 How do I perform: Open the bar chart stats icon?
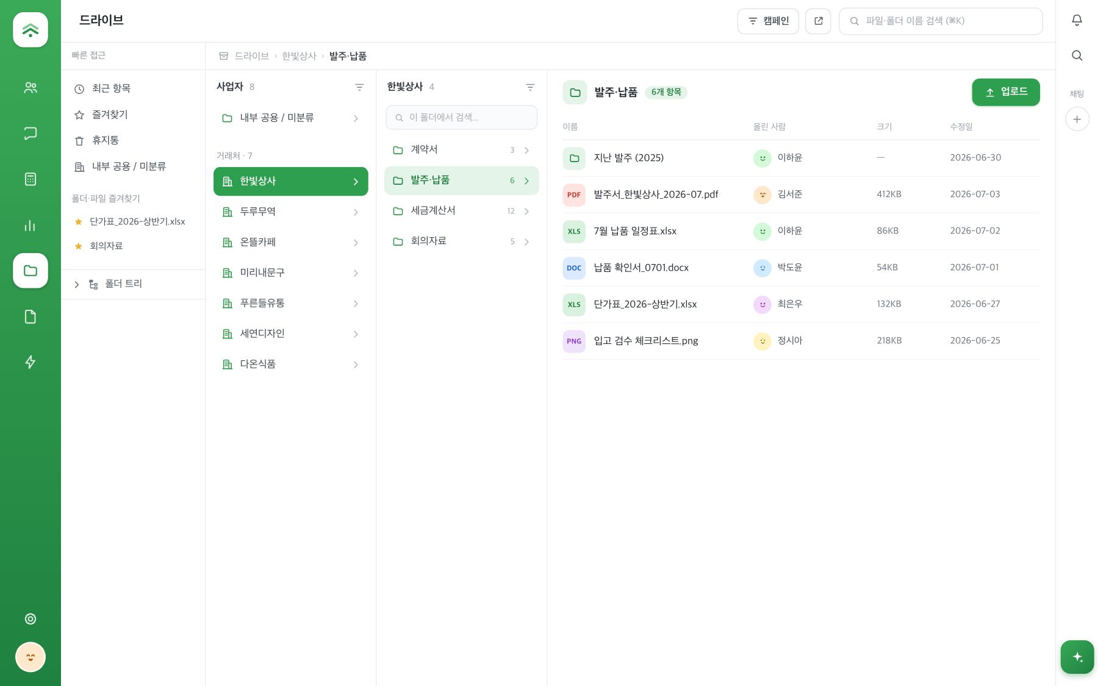point(30,225)
